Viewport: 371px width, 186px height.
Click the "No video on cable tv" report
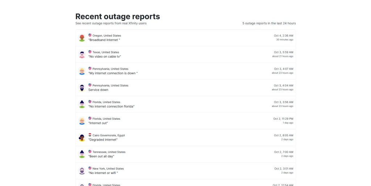(105, 57)
